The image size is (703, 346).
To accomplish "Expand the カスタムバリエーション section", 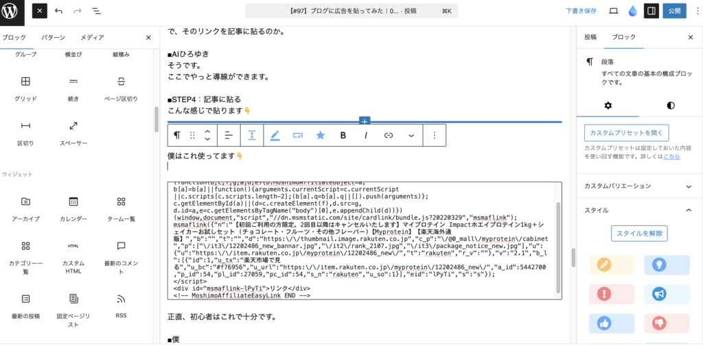I will click(x=689, y=186).
